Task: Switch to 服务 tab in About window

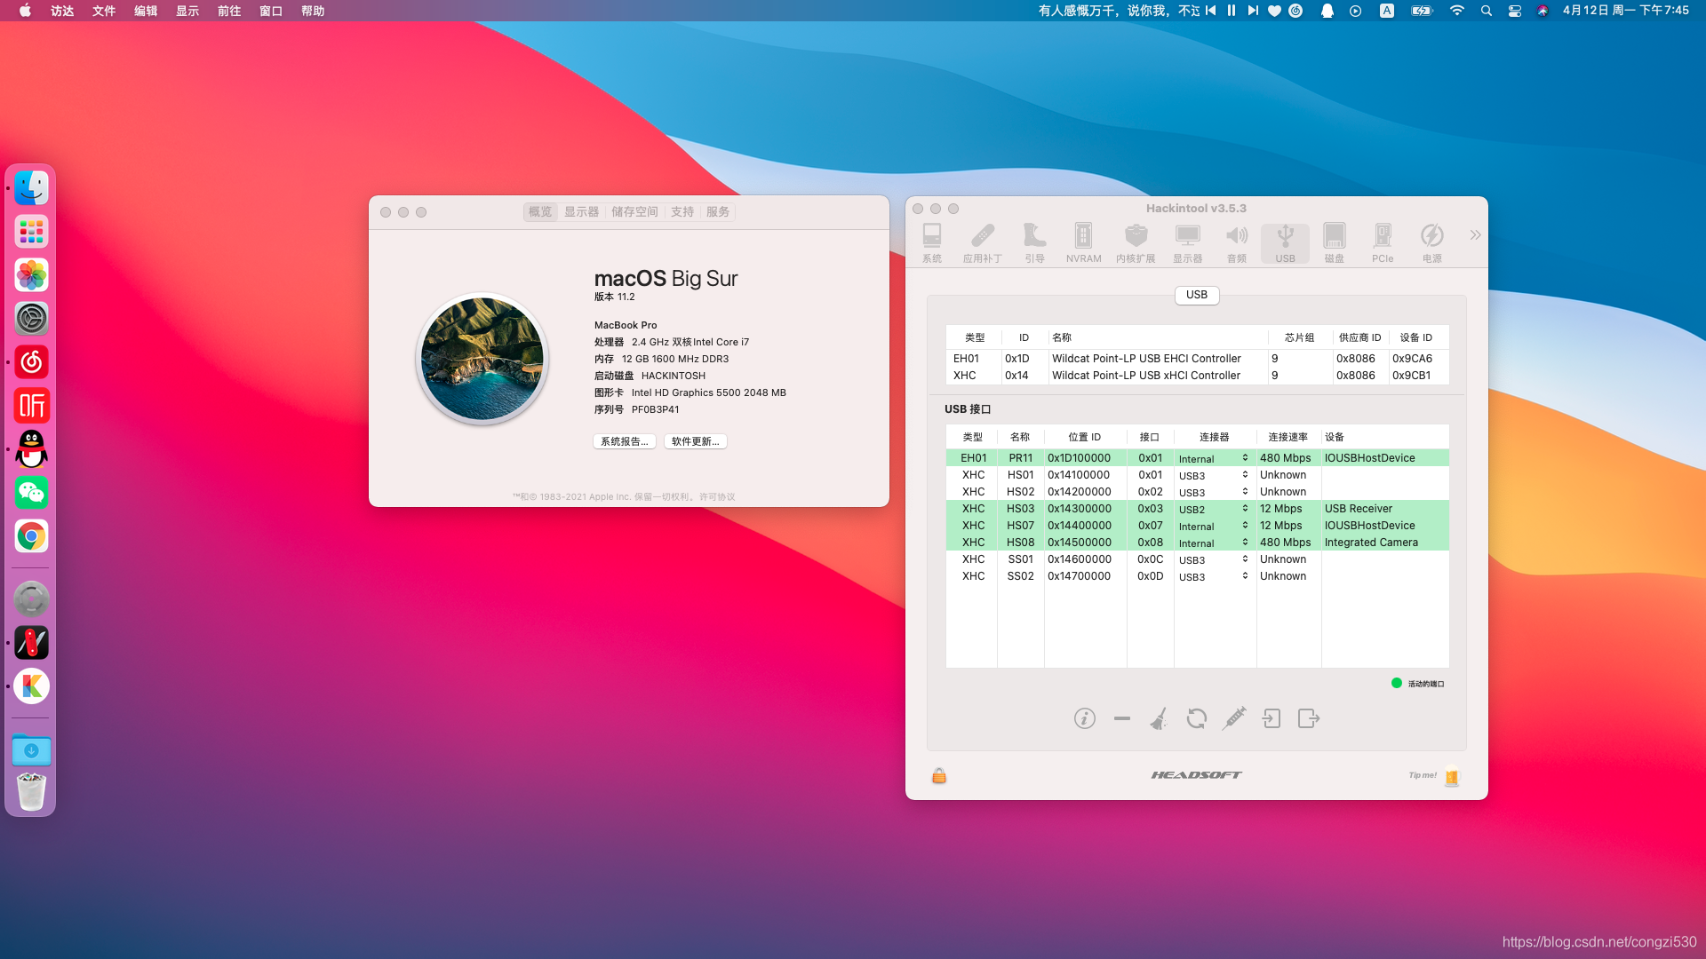Action: [x=718, y=212]
